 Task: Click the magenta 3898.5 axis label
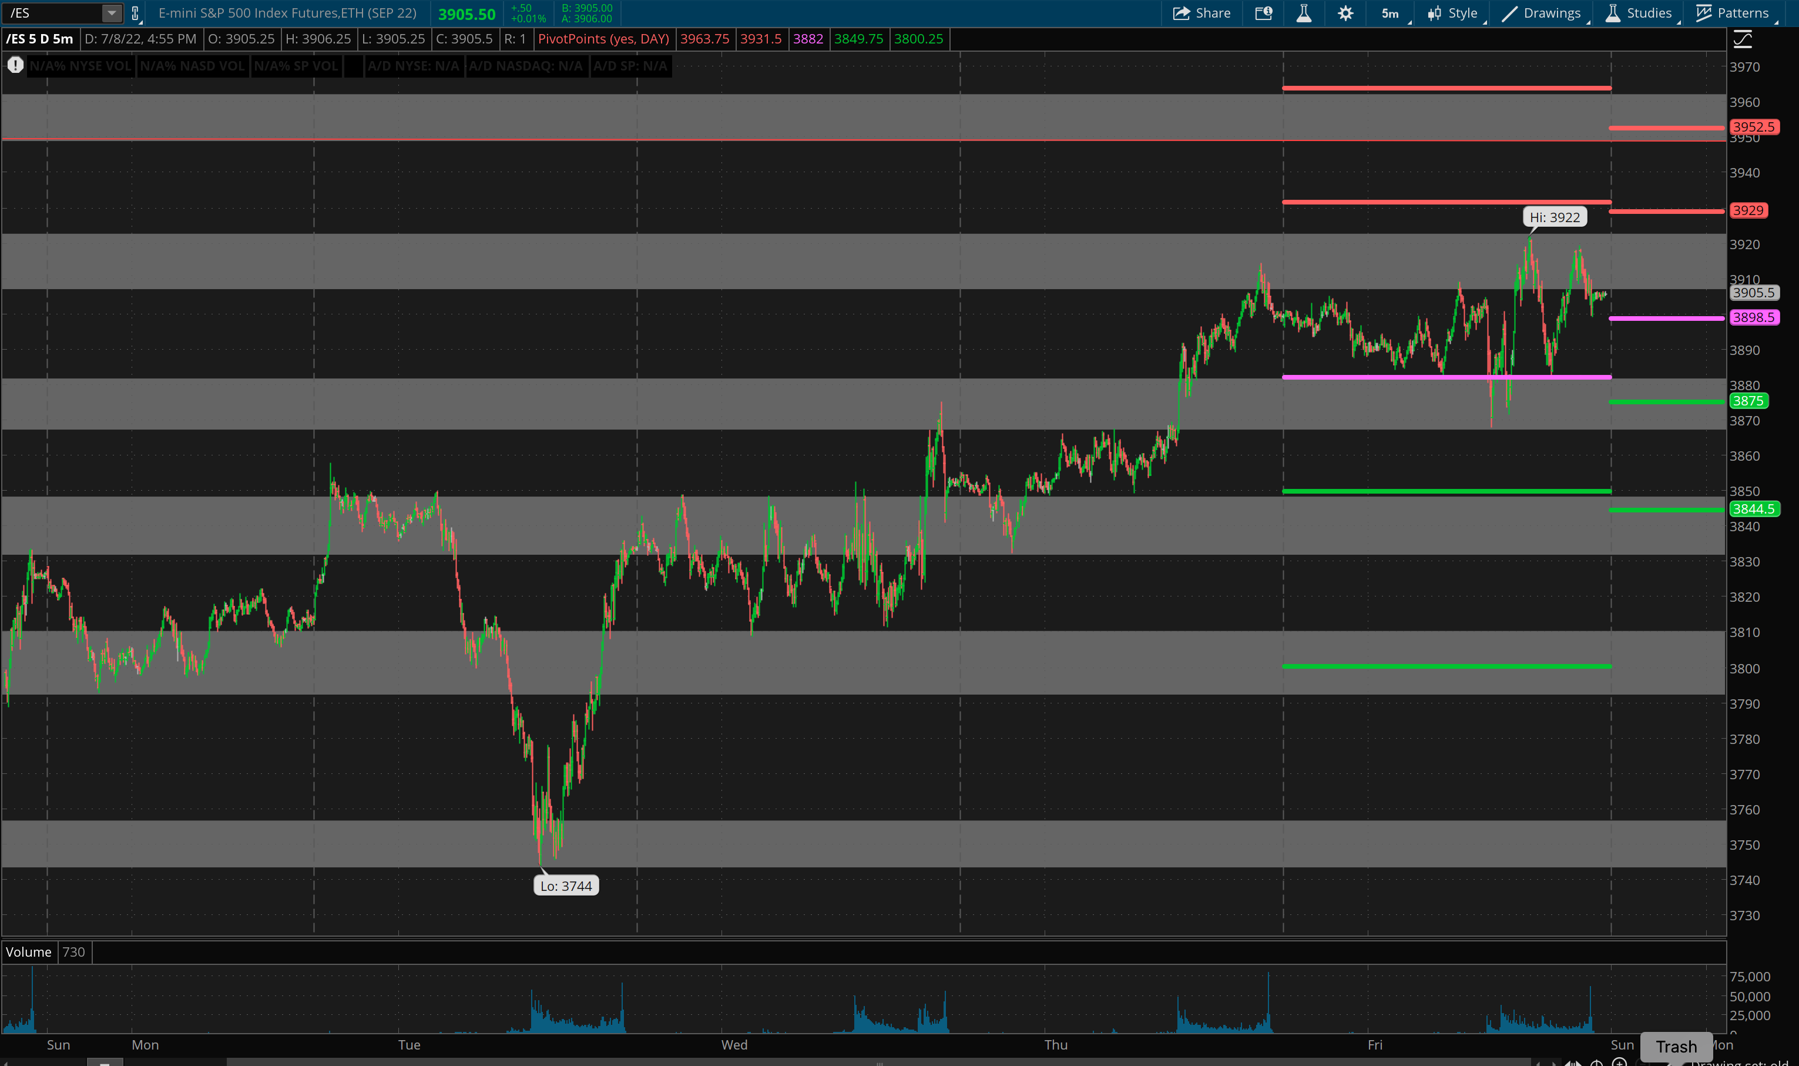pyautogui.click(x=1753, y=317)
